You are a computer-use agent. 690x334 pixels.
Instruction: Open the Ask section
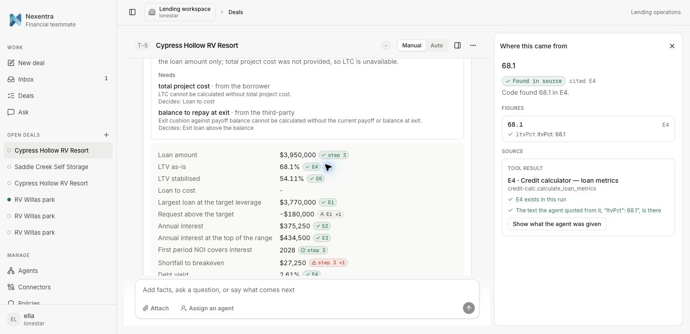click(58, 112)
